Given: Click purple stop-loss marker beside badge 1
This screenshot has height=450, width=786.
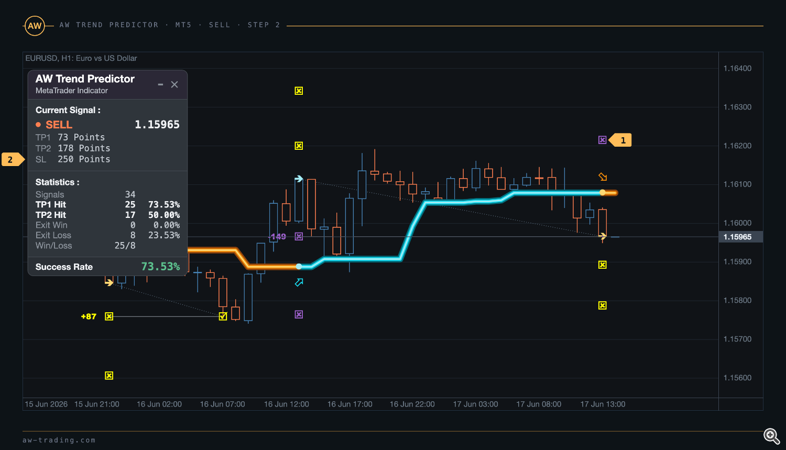Looking at the screenshot, I should click(603, 140).
